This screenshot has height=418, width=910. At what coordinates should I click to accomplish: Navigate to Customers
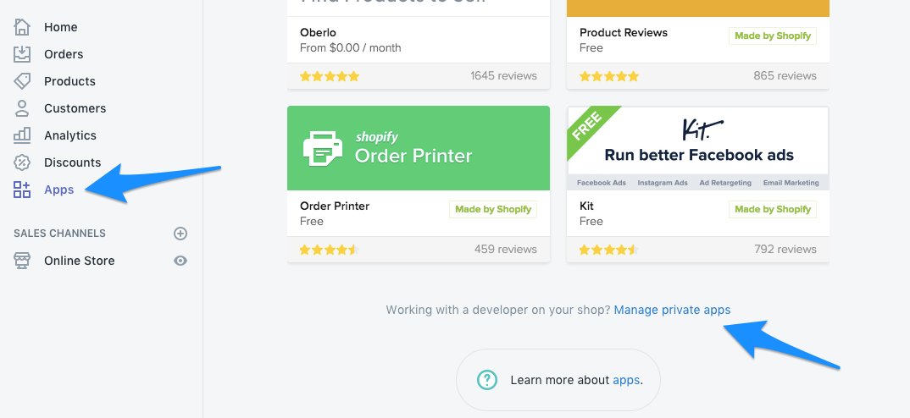tap(75, 108)
